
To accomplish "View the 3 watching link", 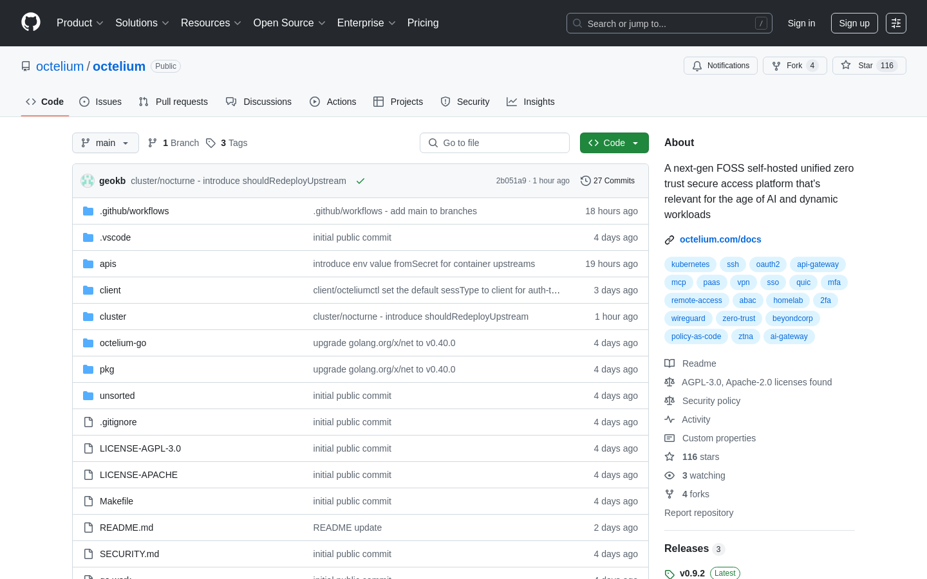I will tap(695, 475).
